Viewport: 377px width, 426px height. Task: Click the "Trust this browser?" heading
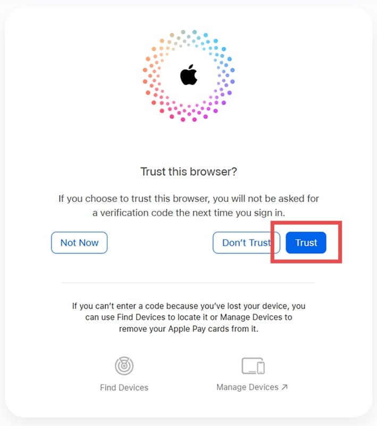tap(189, 171)
